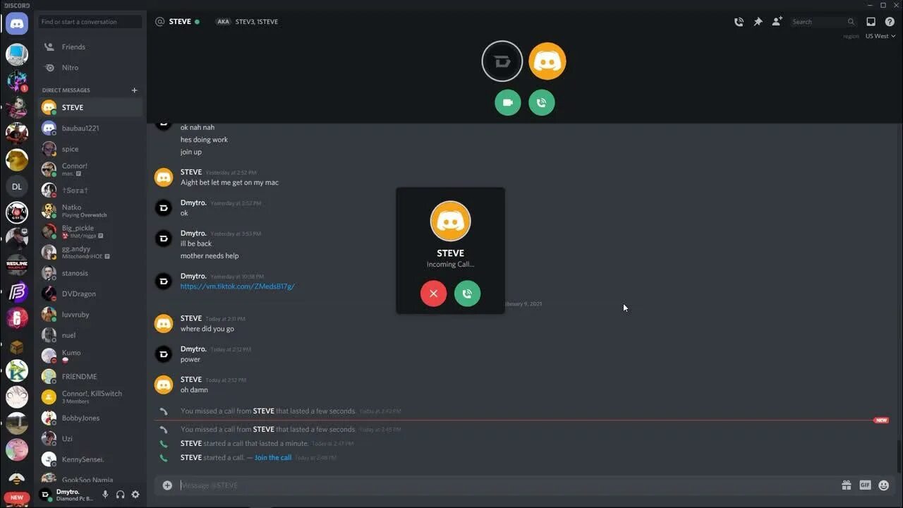Decline the incoming call from STEVE
This screenshot has height=508, width=903.
pyautogui.click(x=433, y=294)
